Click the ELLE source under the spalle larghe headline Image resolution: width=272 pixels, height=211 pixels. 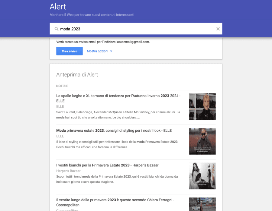[60, 106]
